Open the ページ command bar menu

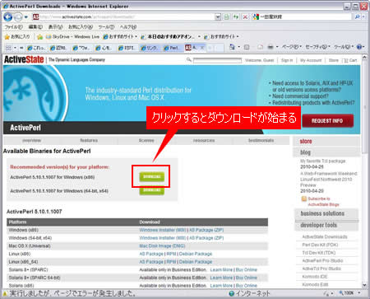click(292, 47)
